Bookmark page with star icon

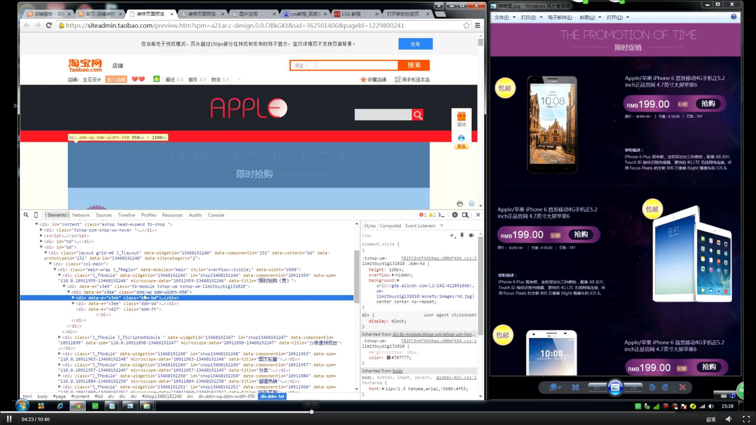click(467, 25)
